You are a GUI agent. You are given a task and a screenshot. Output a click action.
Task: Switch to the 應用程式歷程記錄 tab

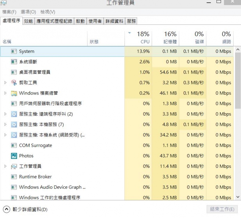pyautogui.click(x=54, y=21)
